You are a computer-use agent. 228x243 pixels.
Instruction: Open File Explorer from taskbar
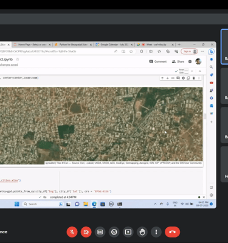point(86,204)
